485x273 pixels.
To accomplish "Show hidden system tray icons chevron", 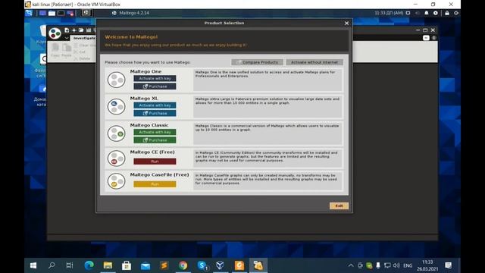I will pyautogui.click(x=351, y=265).
